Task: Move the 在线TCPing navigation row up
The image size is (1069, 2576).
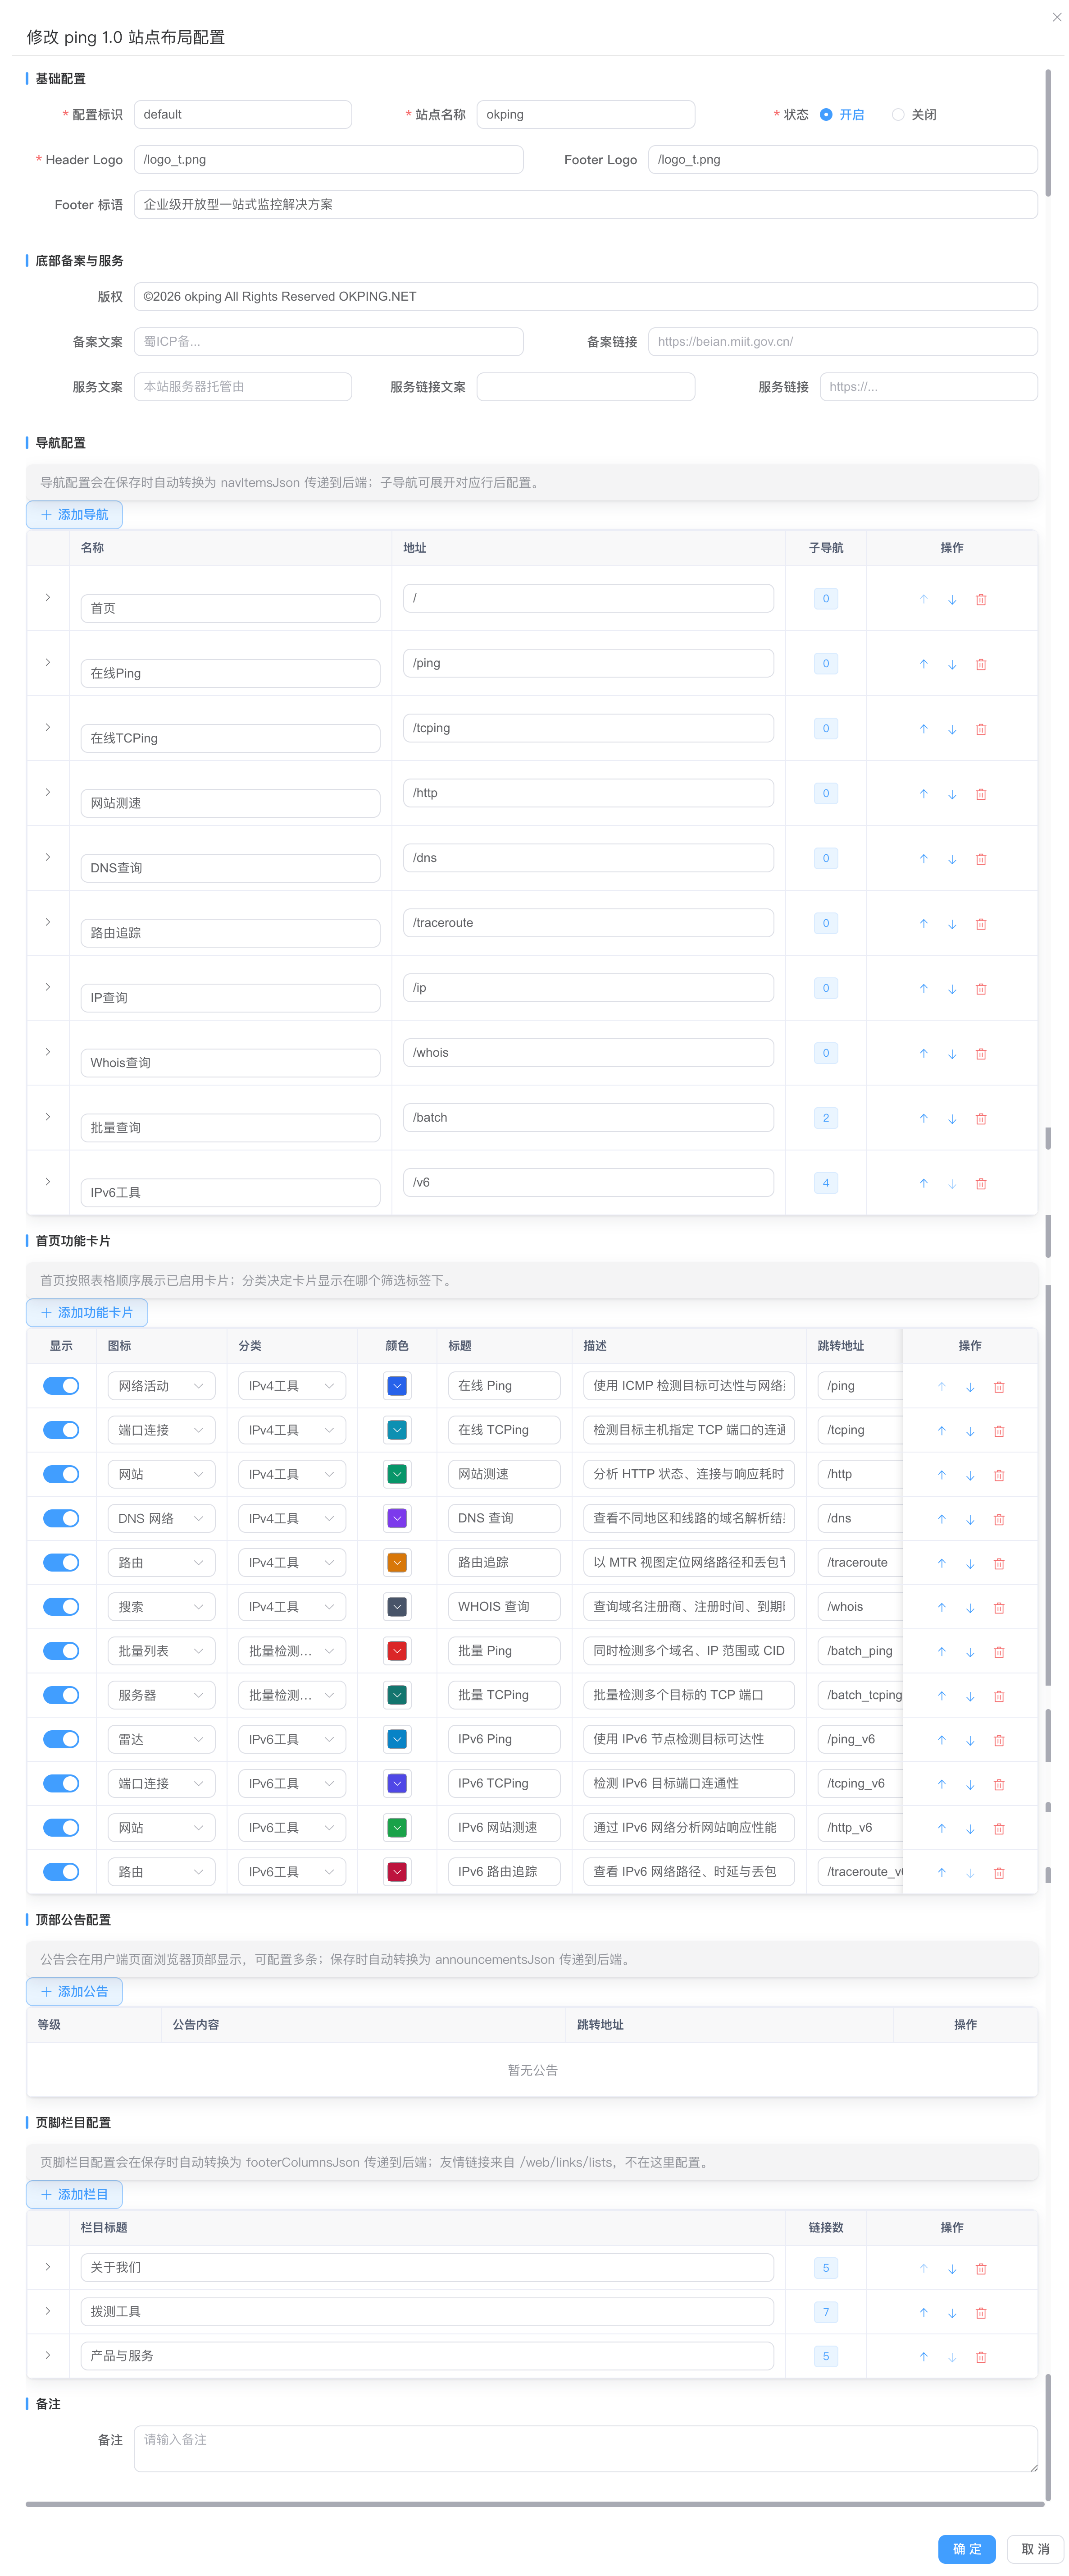Action: [x=923, y=730]
